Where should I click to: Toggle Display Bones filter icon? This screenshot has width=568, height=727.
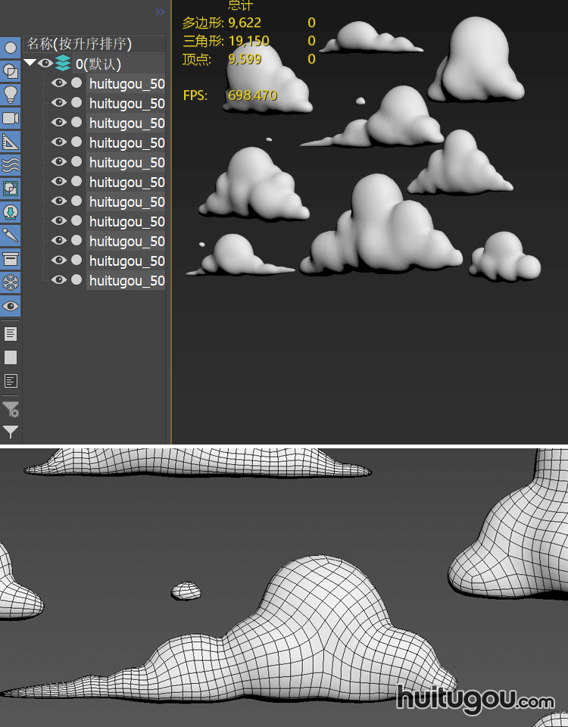11,236
